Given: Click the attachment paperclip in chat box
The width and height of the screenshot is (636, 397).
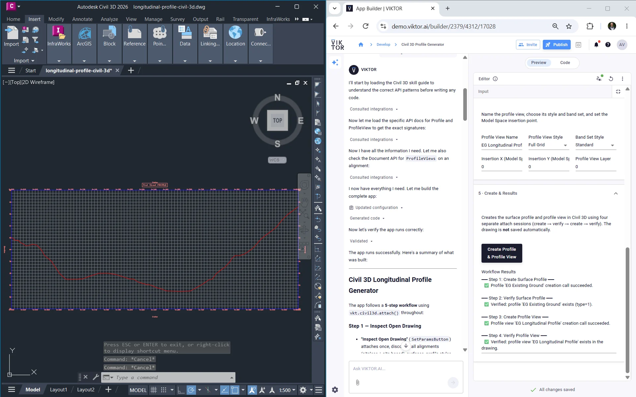Looking at the screenshot, I should 357,382.
